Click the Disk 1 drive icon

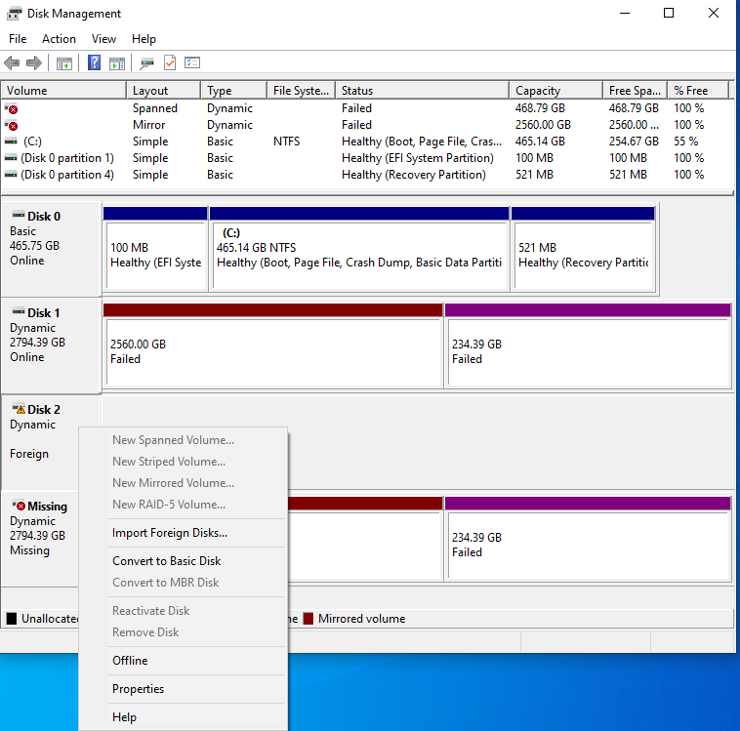(19, 311)
